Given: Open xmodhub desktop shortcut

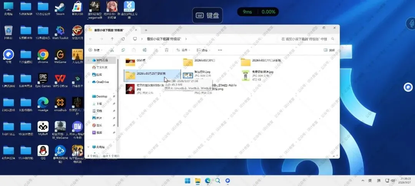Looking at the screenshot, I should (x=60, y=104).
